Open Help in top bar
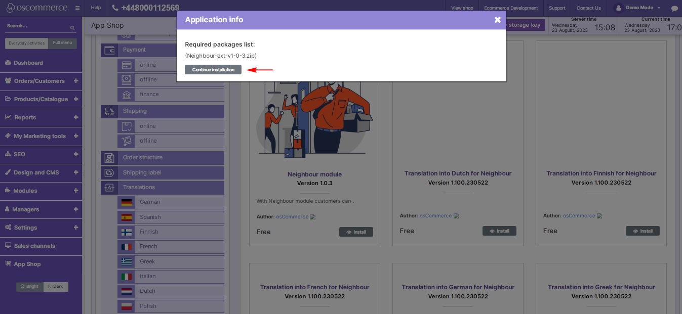This screenshot has width=682, height=314. coord(96,8)
